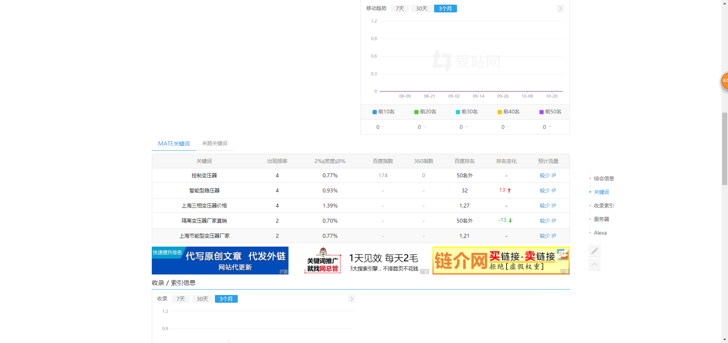Click the 百度指数 column header
This screenshot has width=728, height=343.
(x=383, y=161)
